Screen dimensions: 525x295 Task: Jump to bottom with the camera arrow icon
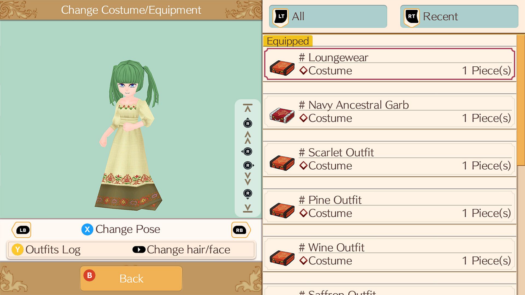tap(248, 208)
